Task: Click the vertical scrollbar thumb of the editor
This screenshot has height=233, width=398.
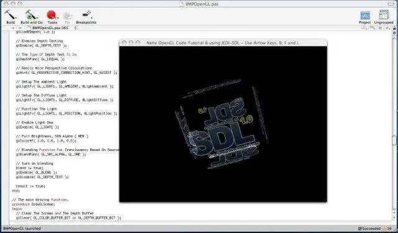Action: [x=394, y=140]
